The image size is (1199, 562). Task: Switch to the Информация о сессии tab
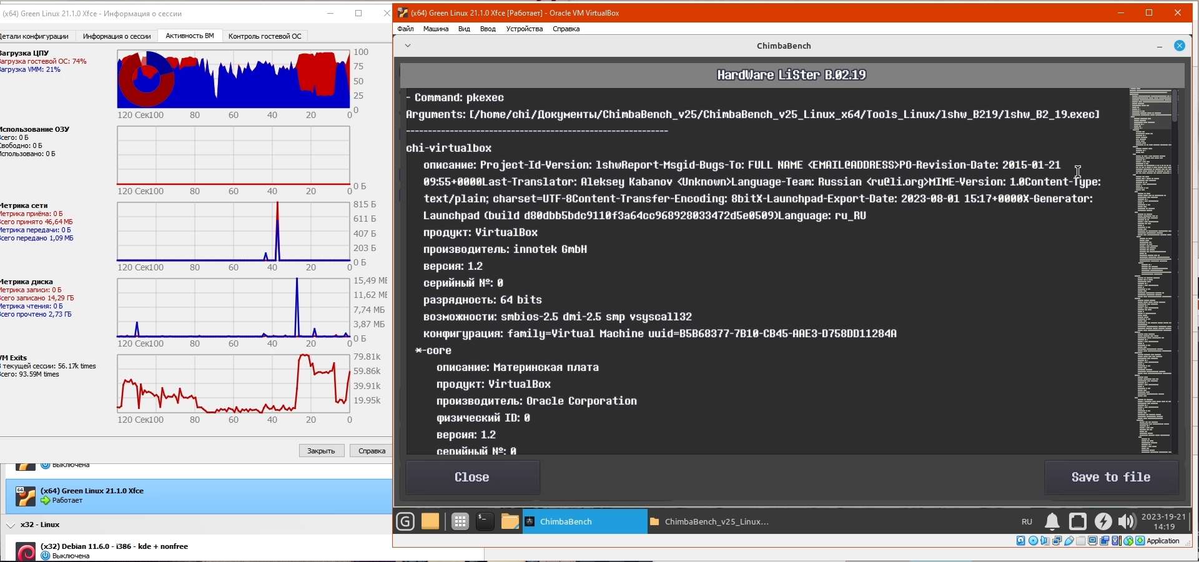tap(117, 36)
